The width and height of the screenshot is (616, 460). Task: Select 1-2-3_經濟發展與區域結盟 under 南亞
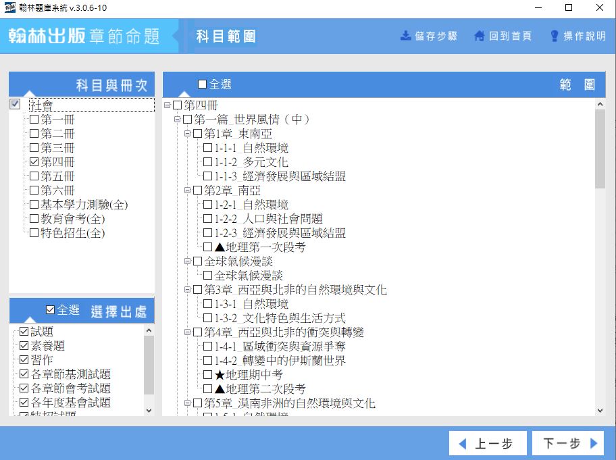click(x=280, y=232)
